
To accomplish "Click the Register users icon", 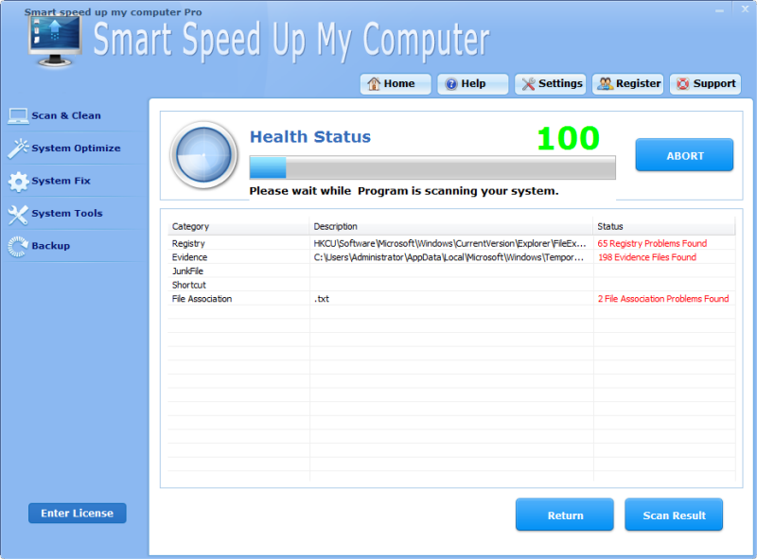I will [606, 83].
